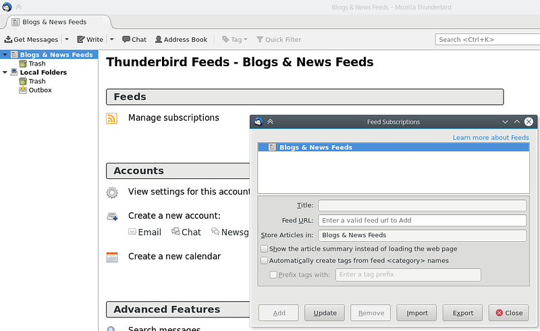Click the Write pencil icon
This screenshot has height=331, width=540.
(80, 39)
